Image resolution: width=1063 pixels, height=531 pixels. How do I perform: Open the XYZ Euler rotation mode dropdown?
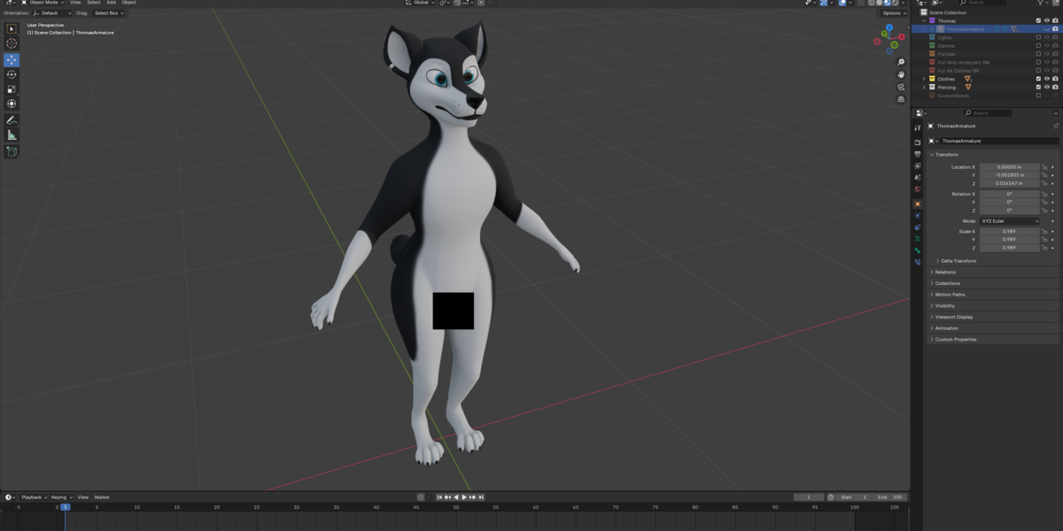(x=1010, y=220)
